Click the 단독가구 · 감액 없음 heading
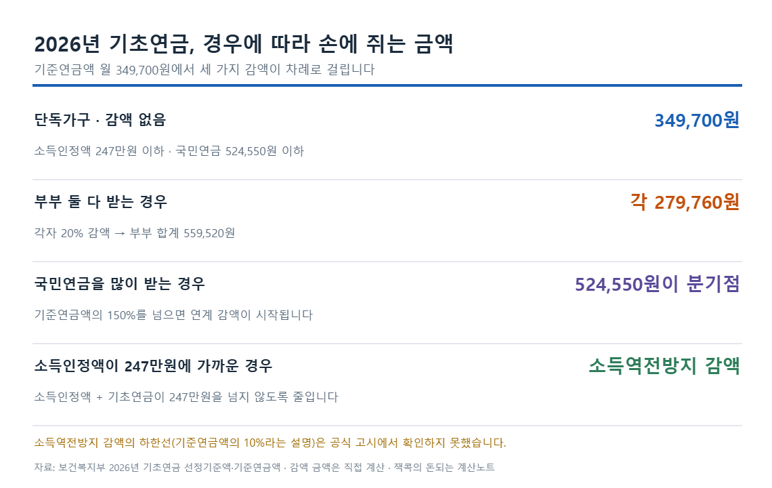772x488 pixels. (x=100, y=120)
